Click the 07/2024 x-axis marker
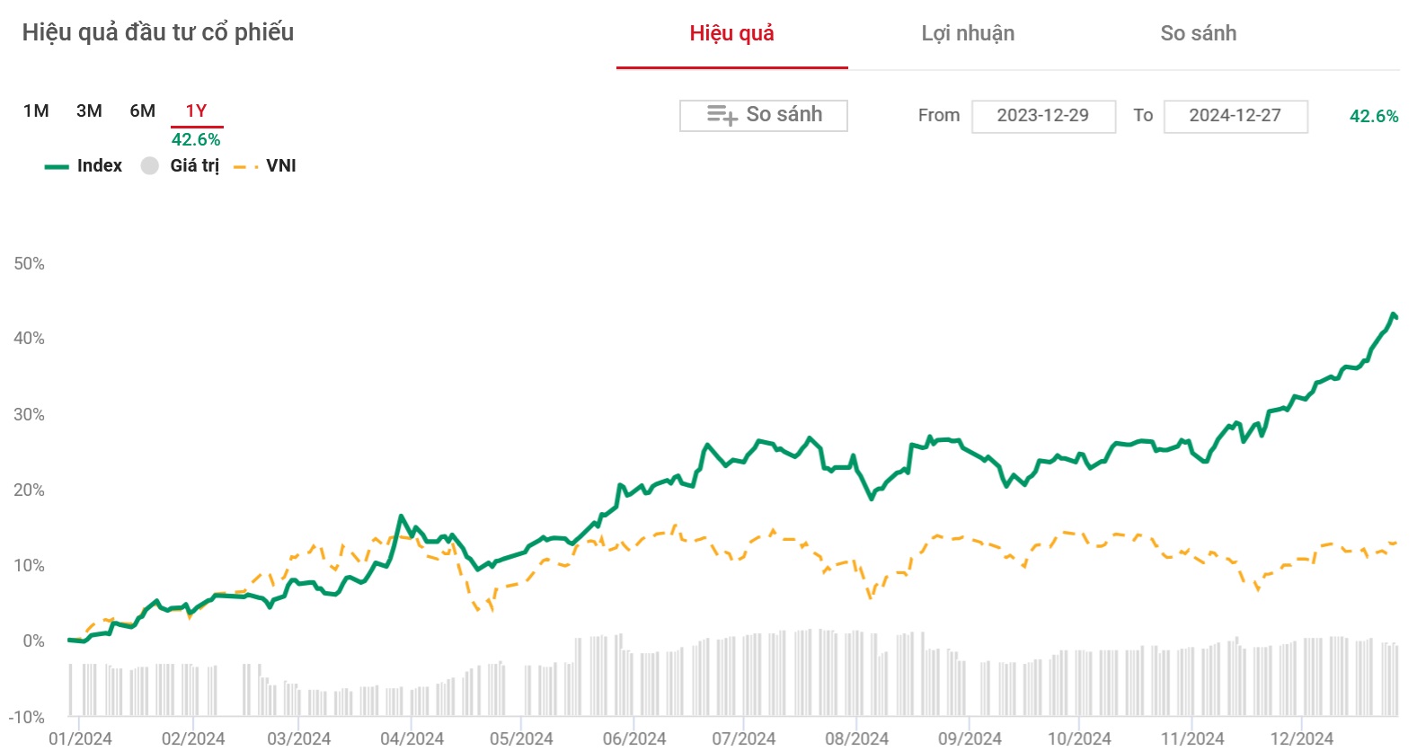The height and width of the screenshot is (751, 1426). [x=743, y=738]
